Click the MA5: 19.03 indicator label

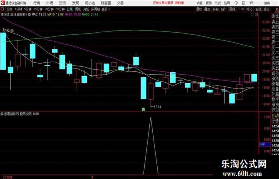[x=39, y=14]
